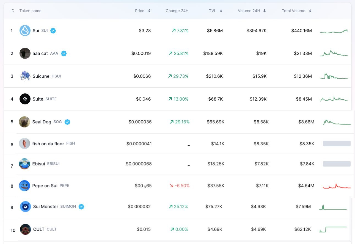Click the up arrow beside 0.00%
The width and height of the screenshot is (355, 244).
click(x=172, y=229)
